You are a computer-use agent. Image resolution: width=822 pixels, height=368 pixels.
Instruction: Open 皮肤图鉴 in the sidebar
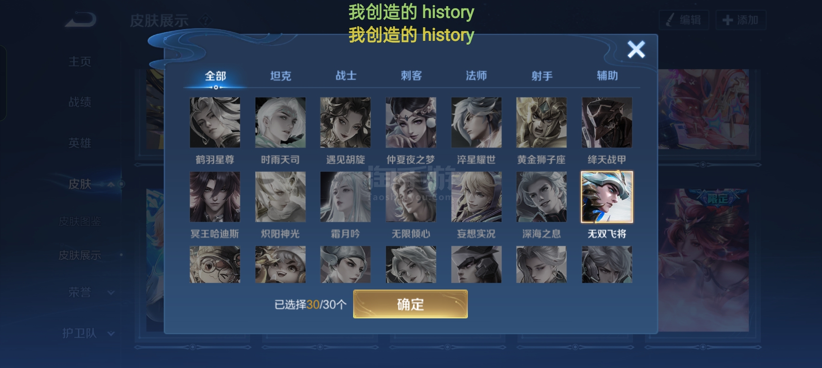[80, 221]
